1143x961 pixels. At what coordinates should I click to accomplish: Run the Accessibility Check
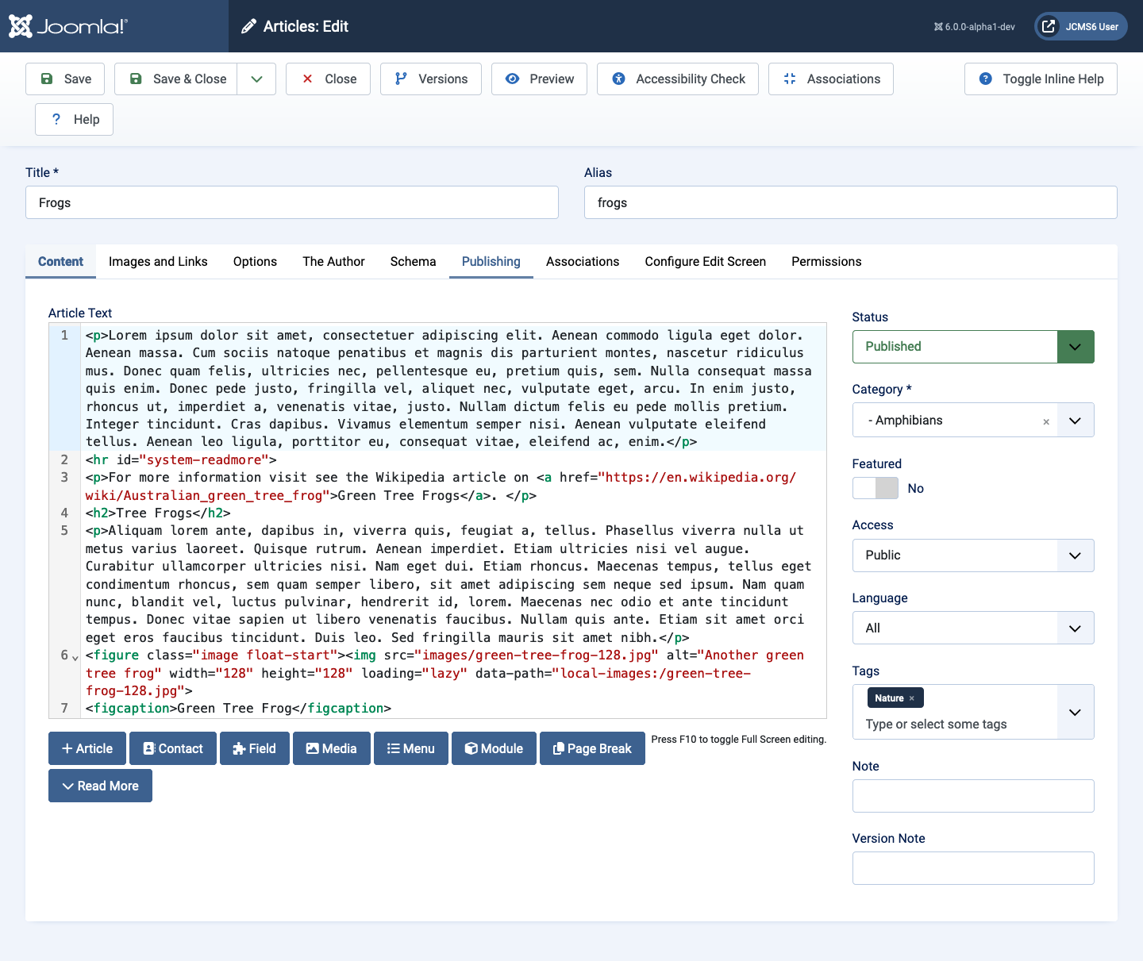pyautogui.click(x=677, y=79)
